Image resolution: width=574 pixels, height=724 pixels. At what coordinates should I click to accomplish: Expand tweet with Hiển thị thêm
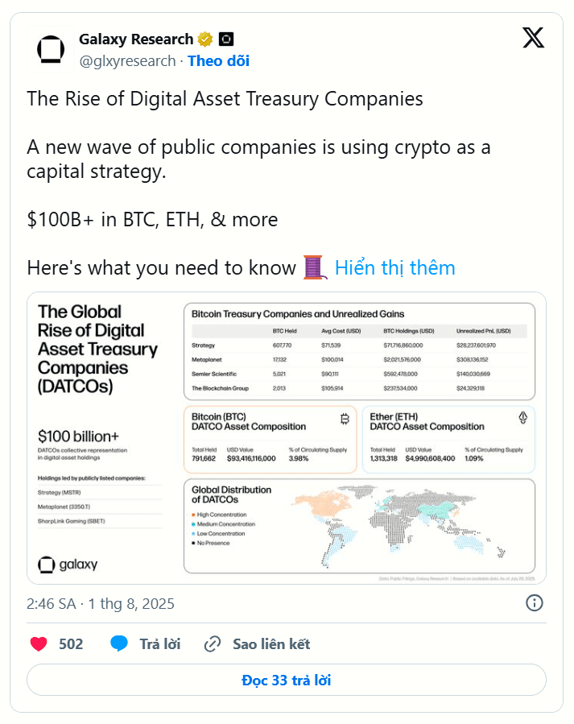395,268
